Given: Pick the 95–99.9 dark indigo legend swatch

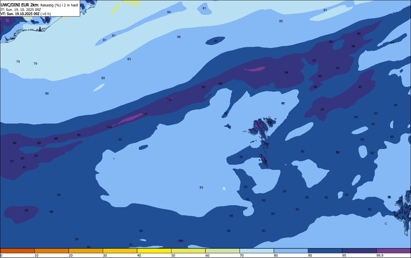Looking at the screenshot, I should 359,251.
